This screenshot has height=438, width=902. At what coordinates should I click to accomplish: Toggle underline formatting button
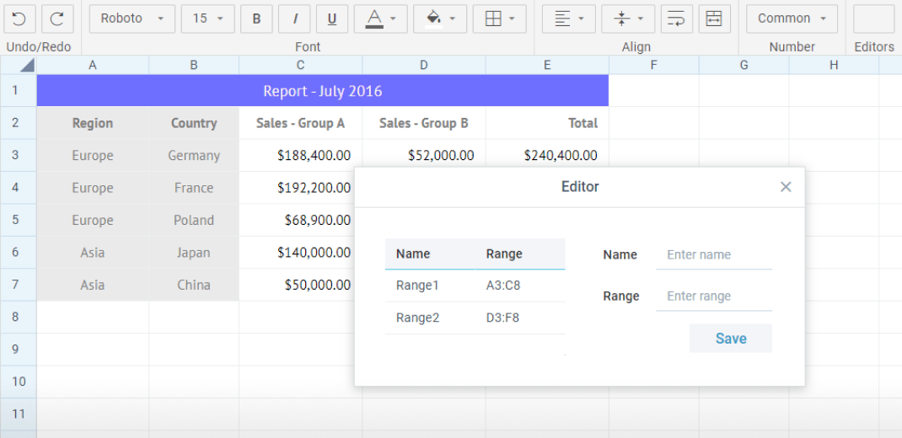332,19
